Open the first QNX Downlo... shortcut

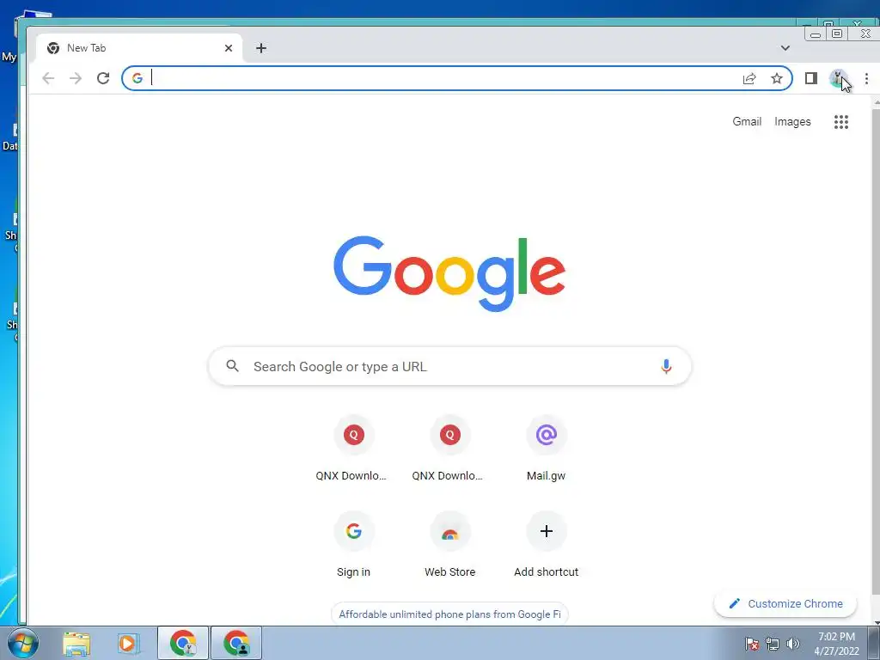353,449
